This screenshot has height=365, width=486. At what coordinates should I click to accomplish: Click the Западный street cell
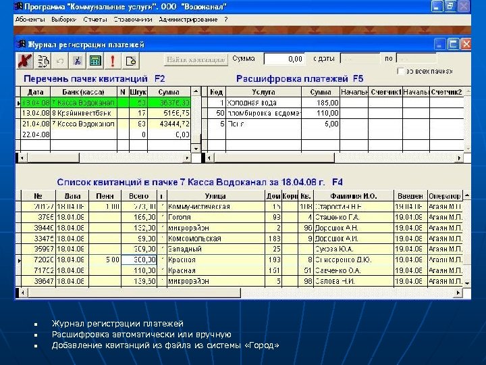[216, 249]
